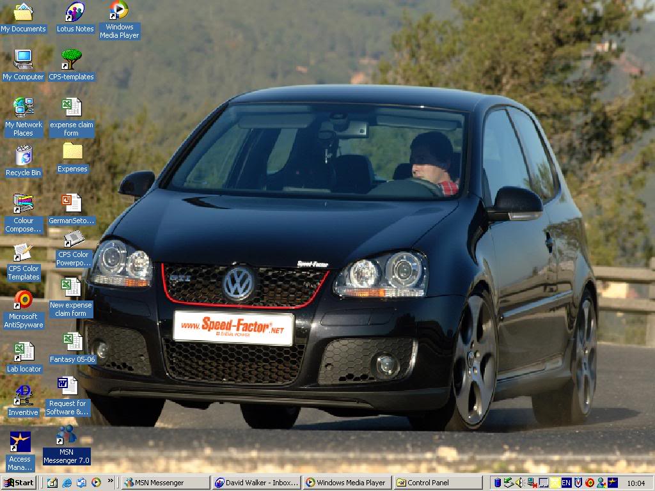655x491 pixels.
Task: Click the Internet Explorer quick launch icon
Action: click(67, 483)
